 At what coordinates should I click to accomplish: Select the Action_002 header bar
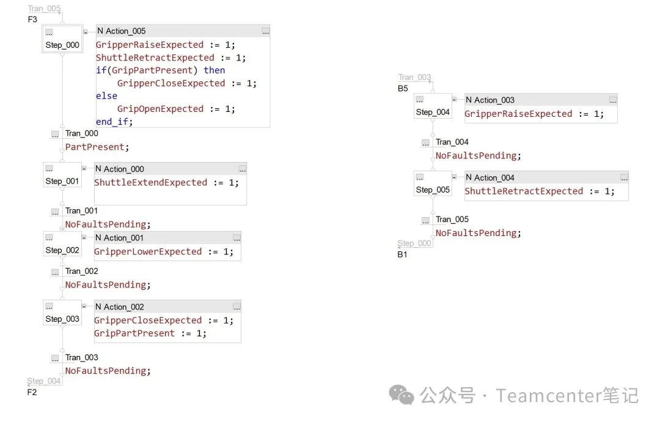[x=161, y=306]
